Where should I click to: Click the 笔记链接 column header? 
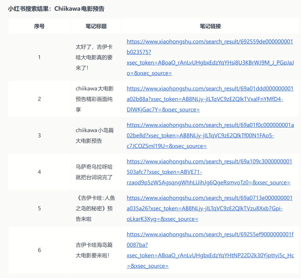[x=210, y=26]
